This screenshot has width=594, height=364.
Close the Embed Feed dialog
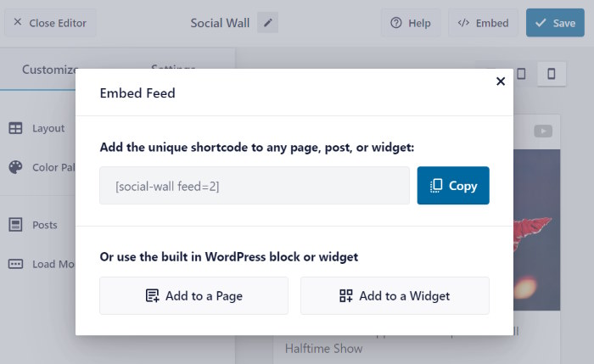pyautogui.click(x=501, y=81)
